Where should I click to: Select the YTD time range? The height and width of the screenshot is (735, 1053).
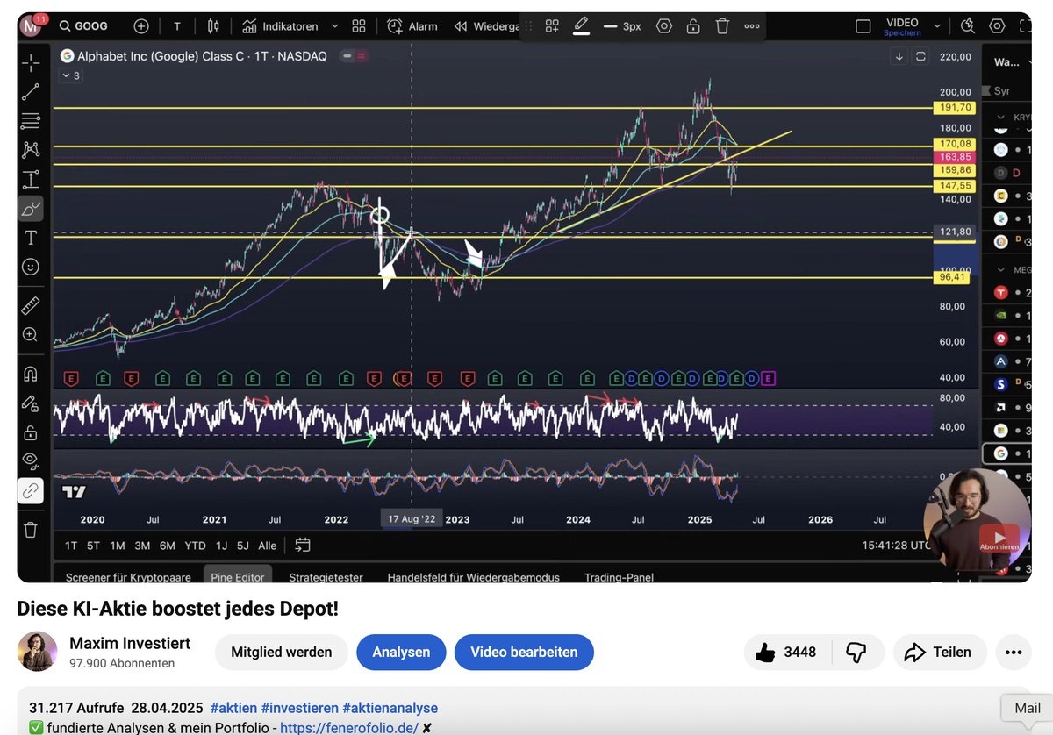195,546
